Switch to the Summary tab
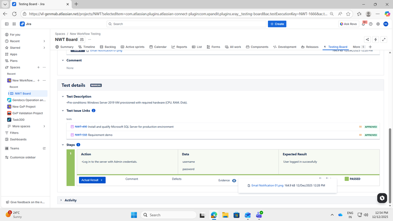Screen dimensions: 393x221 [x=65, y=47]
